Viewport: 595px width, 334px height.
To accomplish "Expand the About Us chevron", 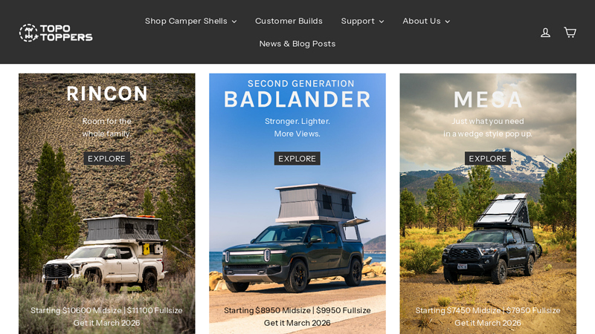I will (x=448, y=22).
